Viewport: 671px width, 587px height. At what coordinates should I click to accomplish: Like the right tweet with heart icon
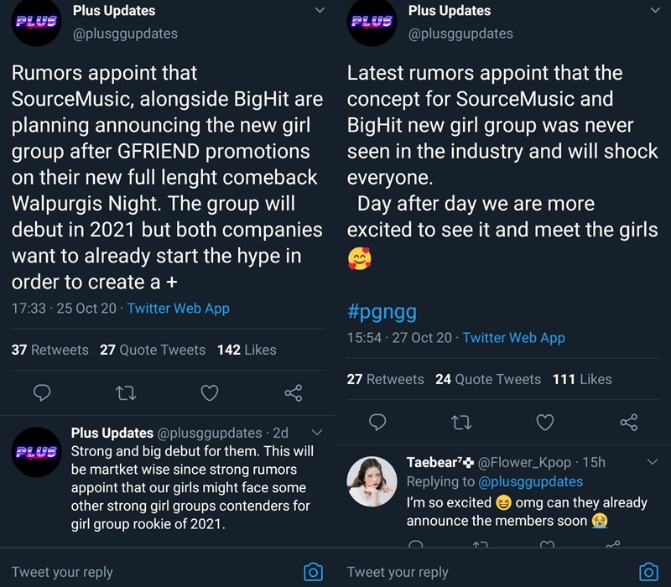coord(545,422)
